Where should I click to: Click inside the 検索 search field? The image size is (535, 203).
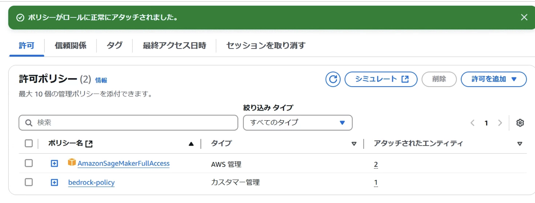[120, 122]
